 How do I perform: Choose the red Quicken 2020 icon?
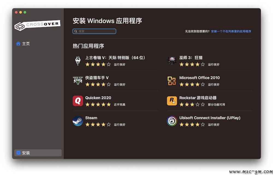click(x=78, y=101)
